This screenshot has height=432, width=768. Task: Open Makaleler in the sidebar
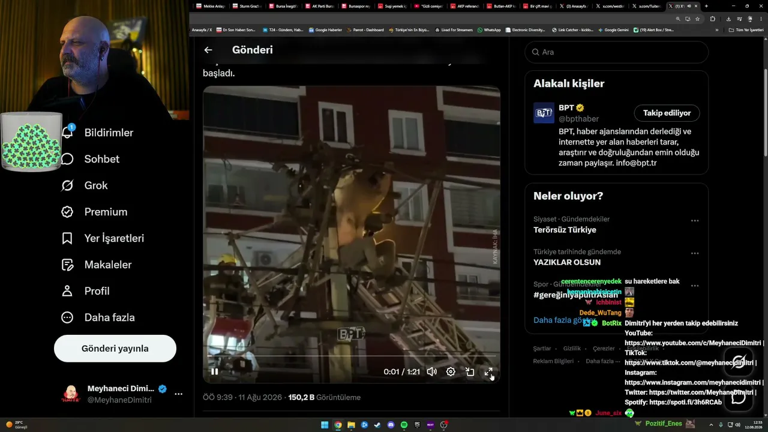[x=97, y=265]
